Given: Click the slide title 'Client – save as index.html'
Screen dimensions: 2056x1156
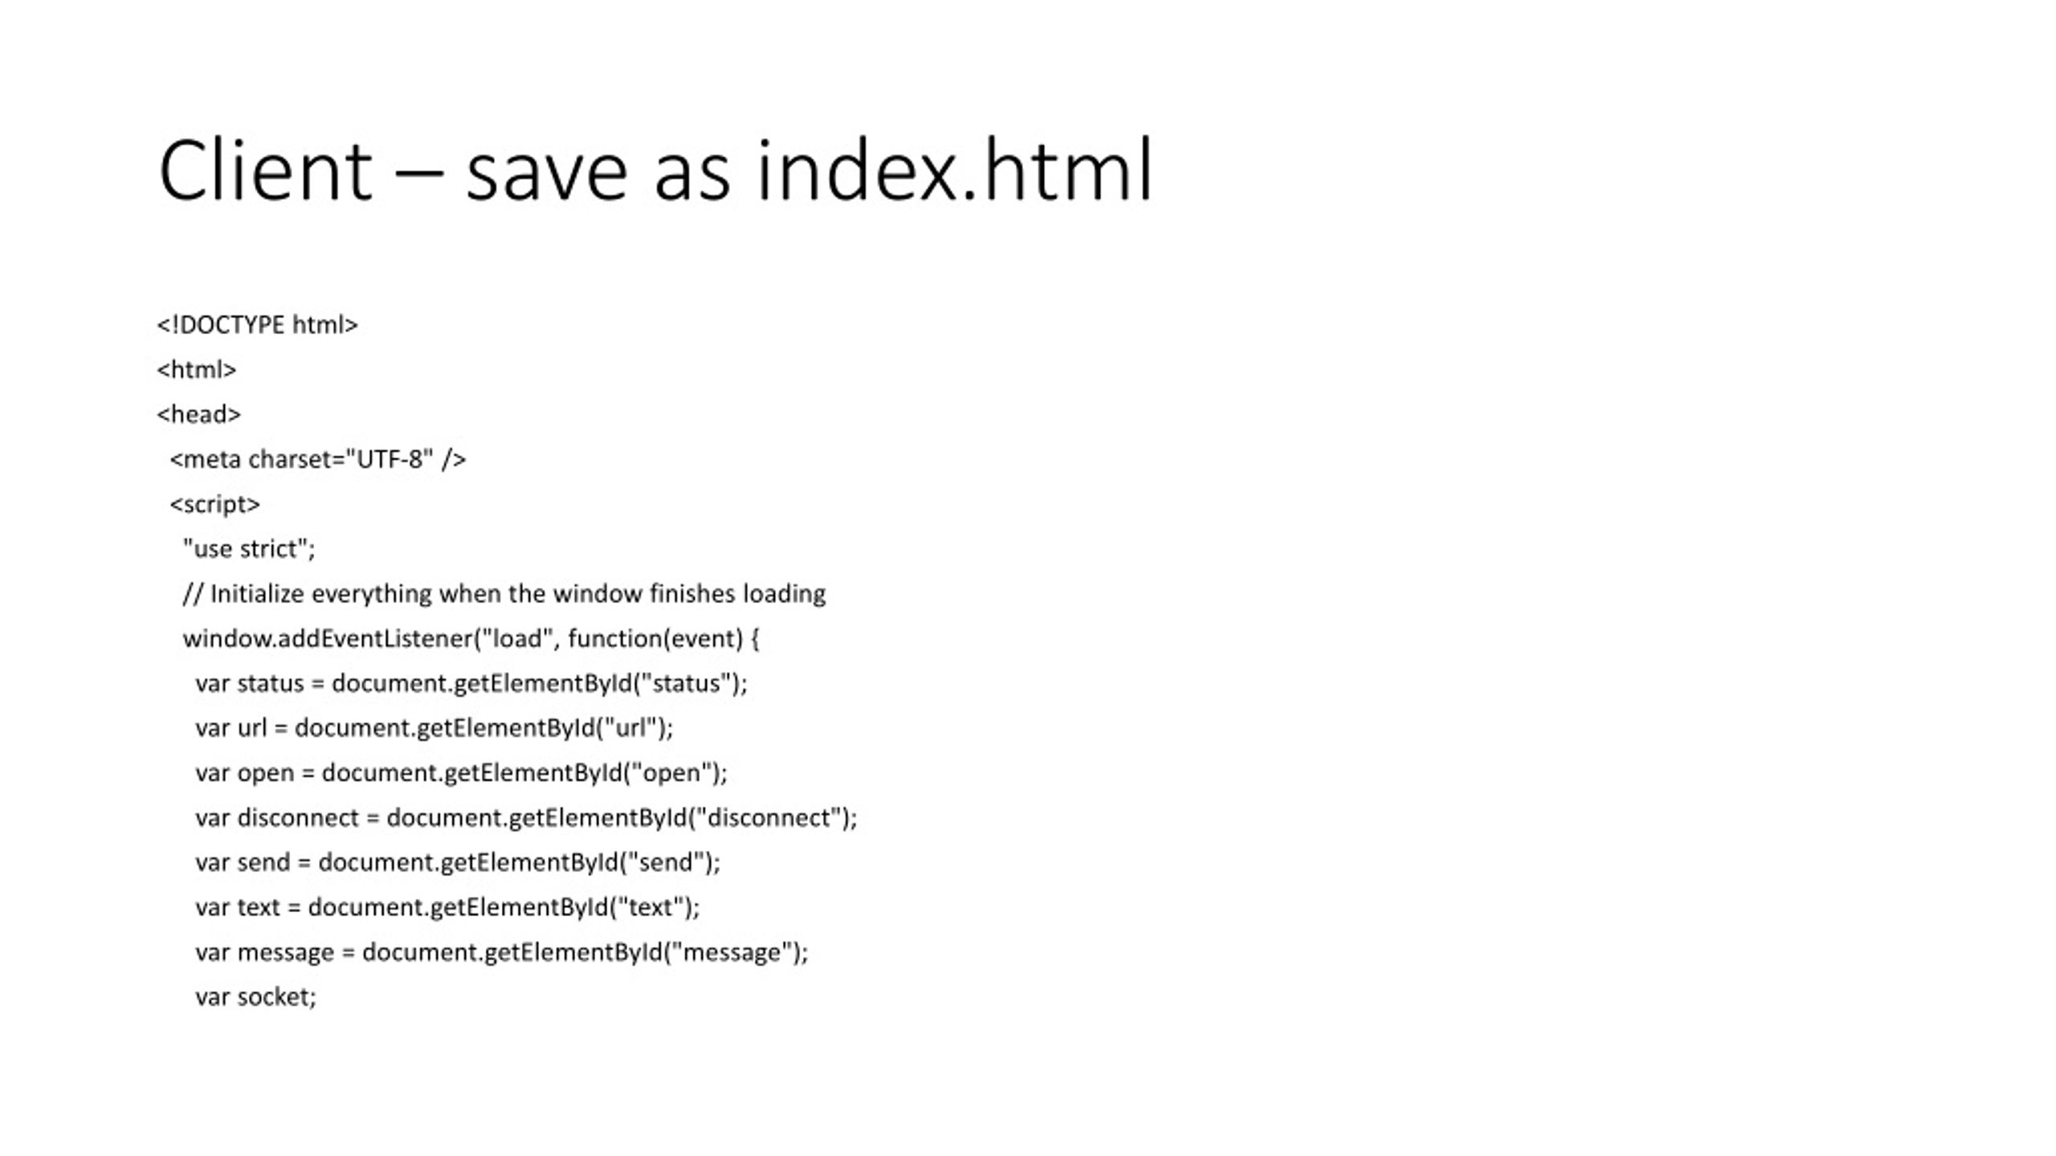Looking at the screenshot, I should pyautogui.click(x=655, y=171).
